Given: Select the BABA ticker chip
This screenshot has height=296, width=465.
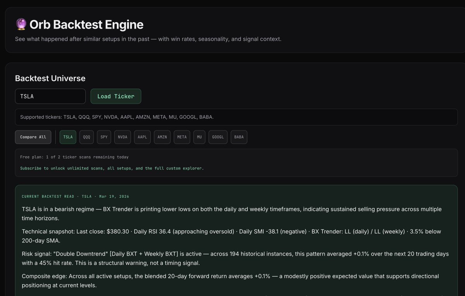Looking at the screenshot, I should tap(239, 137).
